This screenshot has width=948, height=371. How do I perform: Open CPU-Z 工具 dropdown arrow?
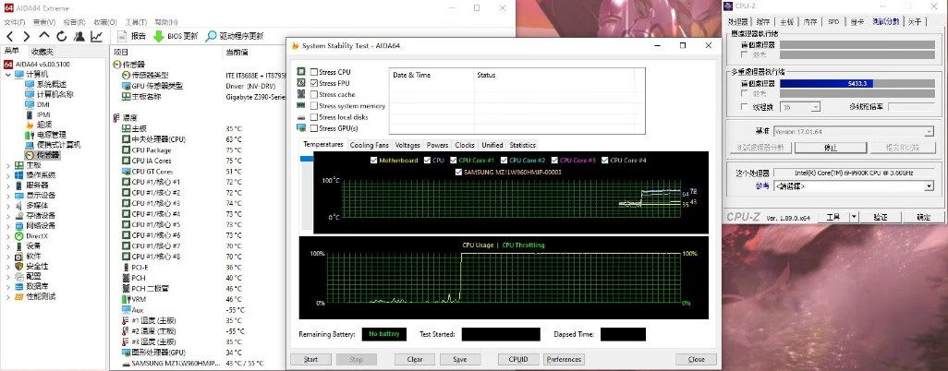pos(853,217)
